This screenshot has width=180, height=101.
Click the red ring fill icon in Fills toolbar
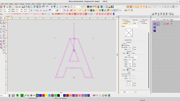[x=80, y=14]
